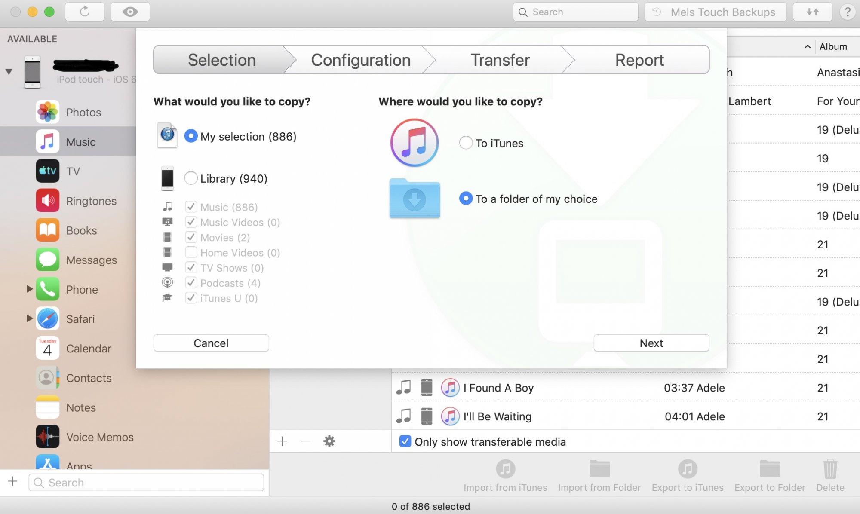Click the Cancel button

coord(211,343)
